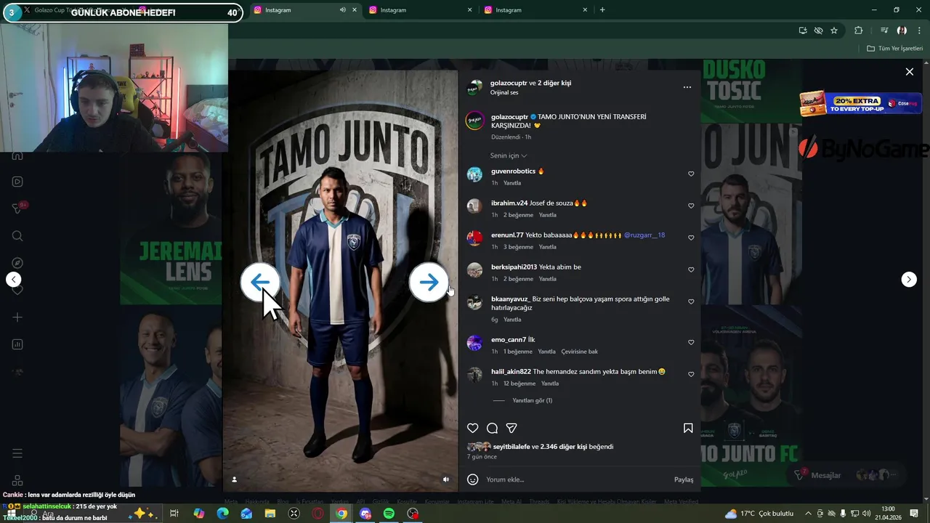Open Instagram sidebar search icon
The height and width of the screenshot is (523, 930).
[x=17, y=236]
